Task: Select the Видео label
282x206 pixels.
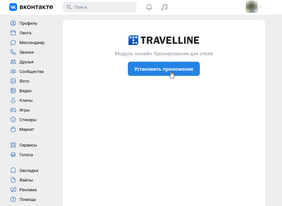Action: 26,91
